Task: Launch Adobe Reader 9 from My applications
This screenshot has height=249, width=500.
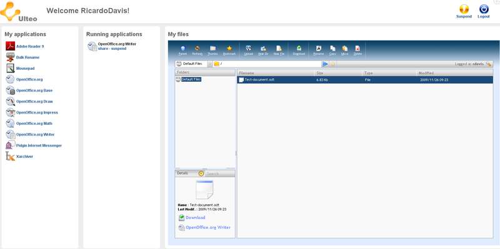Action: tap(30, 46)
